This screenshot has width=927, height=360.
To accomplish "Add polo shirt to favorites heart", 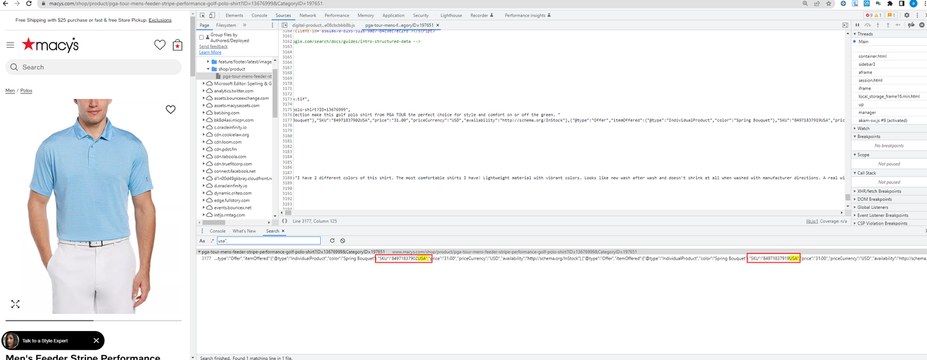I will click(171, 110).
